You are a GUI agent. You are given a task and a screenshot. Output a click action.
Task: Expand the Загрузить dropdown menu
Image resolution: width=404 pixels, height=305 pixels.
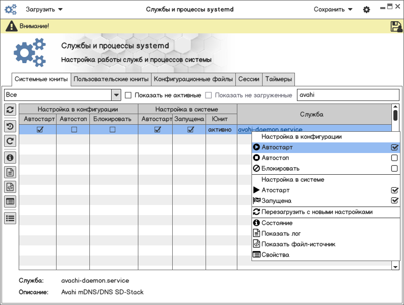[44, 9]
